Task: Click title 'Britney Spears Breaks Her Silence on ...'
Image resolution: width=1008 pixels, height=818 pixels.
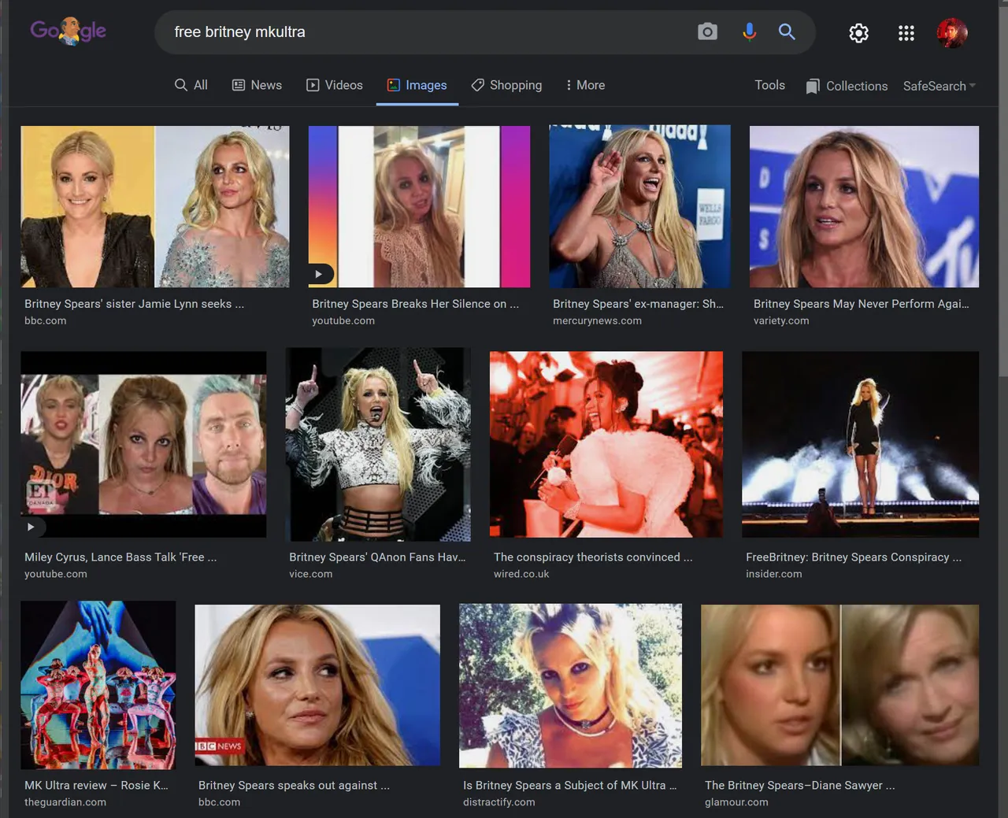Action: (415, 304)
